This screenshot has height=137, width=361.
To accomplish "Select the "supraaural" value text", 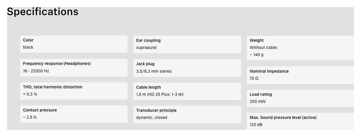I will point(146,47).
